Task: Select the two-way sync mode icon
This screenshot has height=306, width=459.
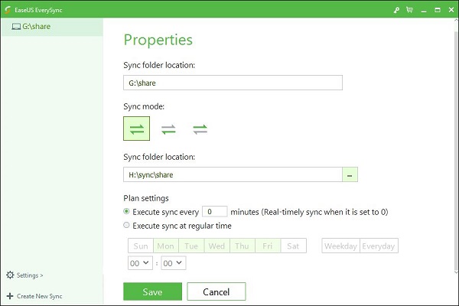Action: [136, 129]
